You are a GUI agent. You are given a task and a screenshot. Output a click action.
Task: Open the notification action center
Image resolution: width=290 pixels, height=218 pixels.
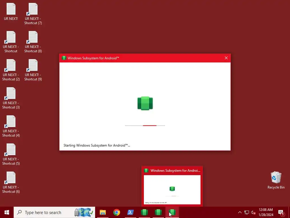coord(281,212)
